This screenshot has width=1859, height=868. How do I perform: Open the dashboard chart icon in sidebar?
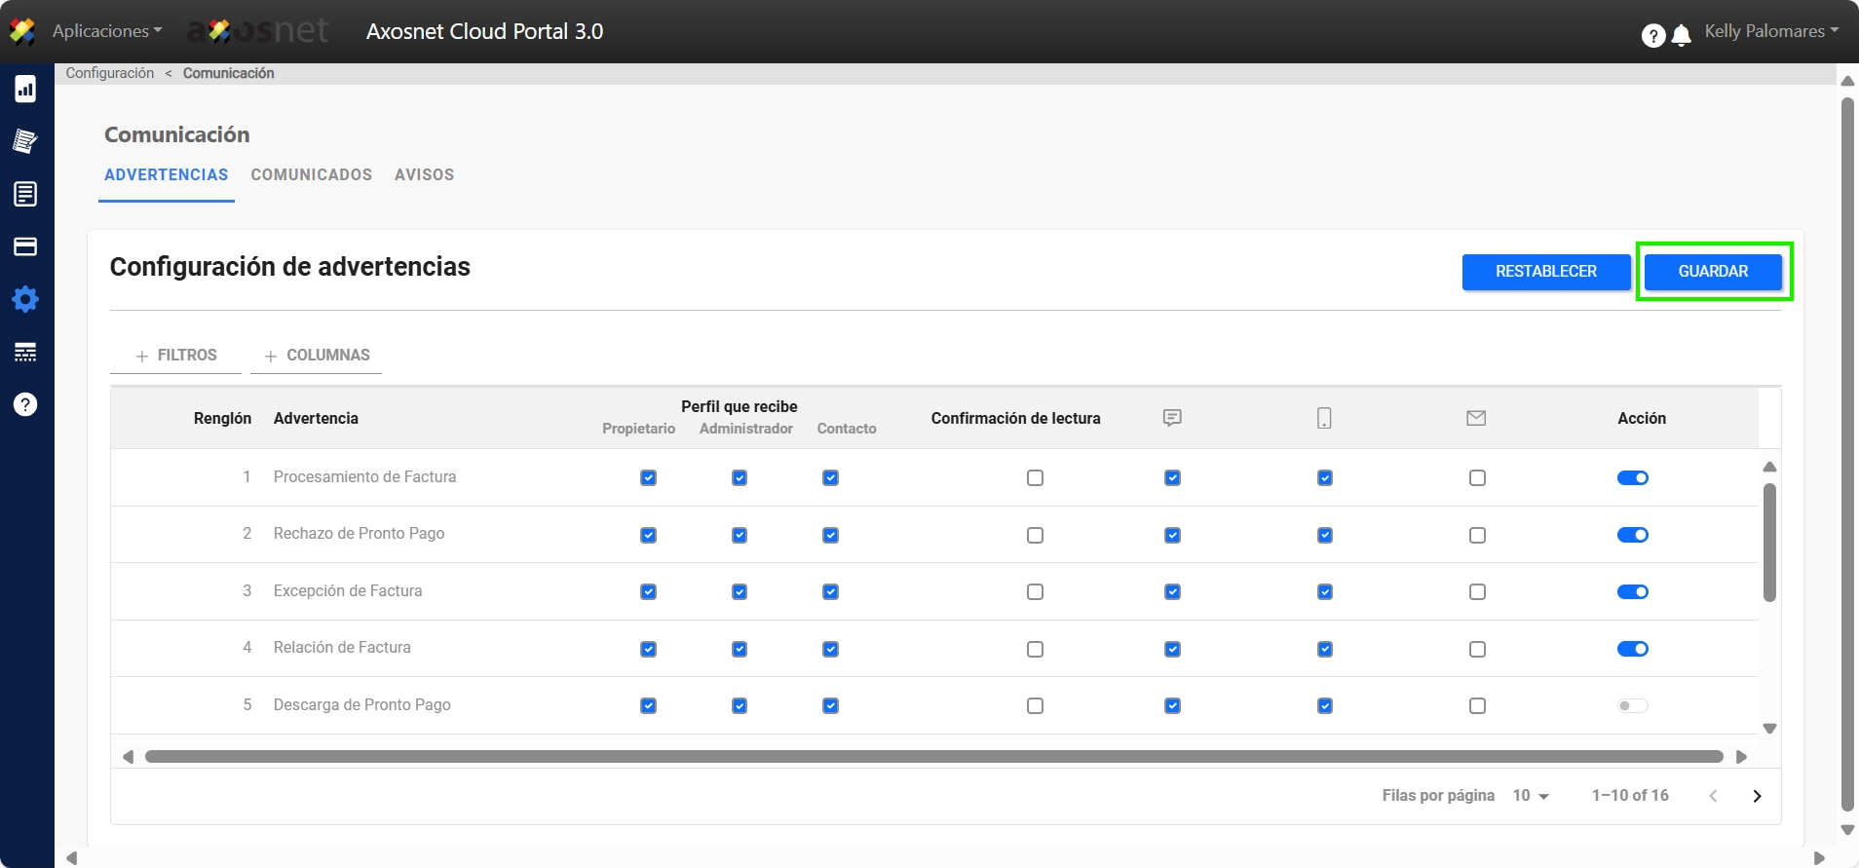tap(25, 90)
